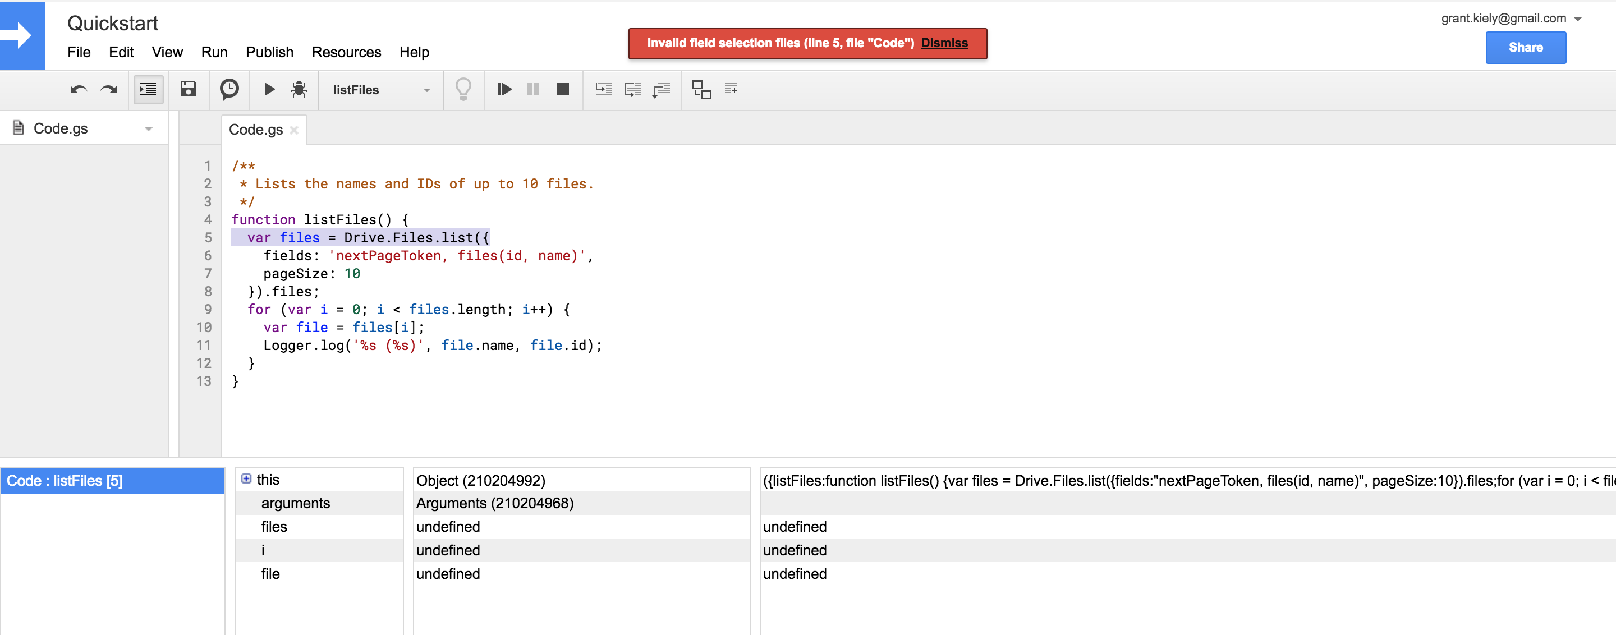Select the Code.gs editor tab
Viewport: 1616px width, 635px height.
pos(256,130)
